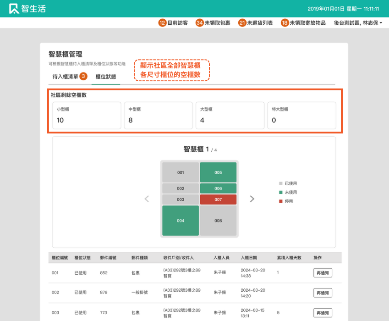Open 未退貨列表 with badge 21
The height and width of the screenshot is (321, 389).
click(x=255, y=22)
